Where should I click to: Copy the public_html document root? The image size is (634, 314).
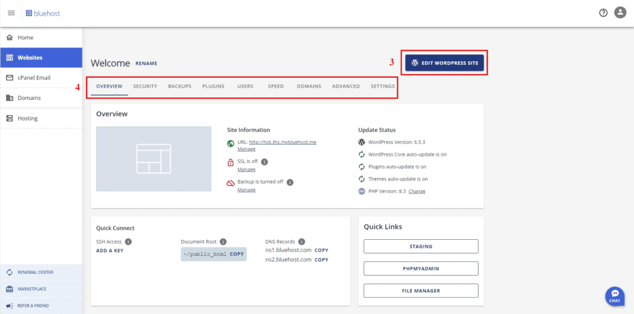point(237,254)
